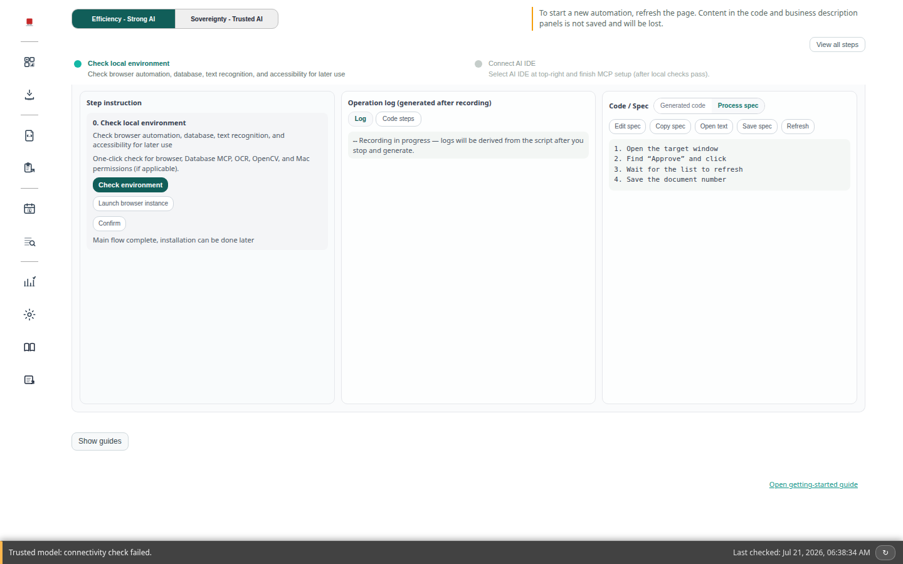Open the getting-started guide link
Image resolution: width=903 pixels, height=564 pixels.
click(x=813, y=484)
